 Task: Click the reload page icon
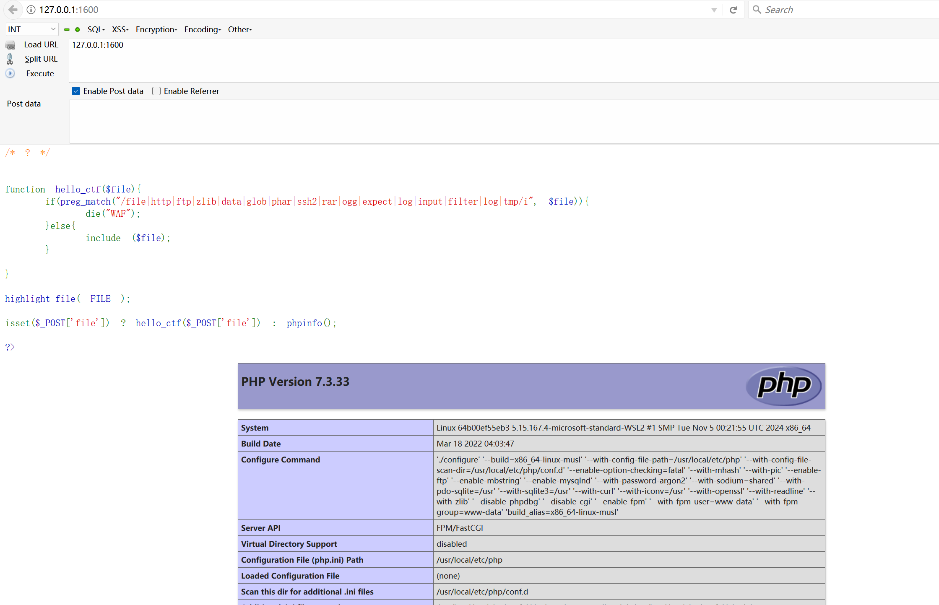pyautogui.click(x=733, y=10)
